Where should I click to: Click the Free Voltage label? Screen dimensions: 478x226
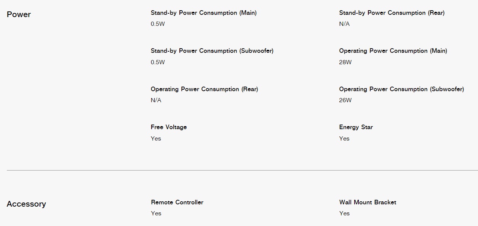169,127
